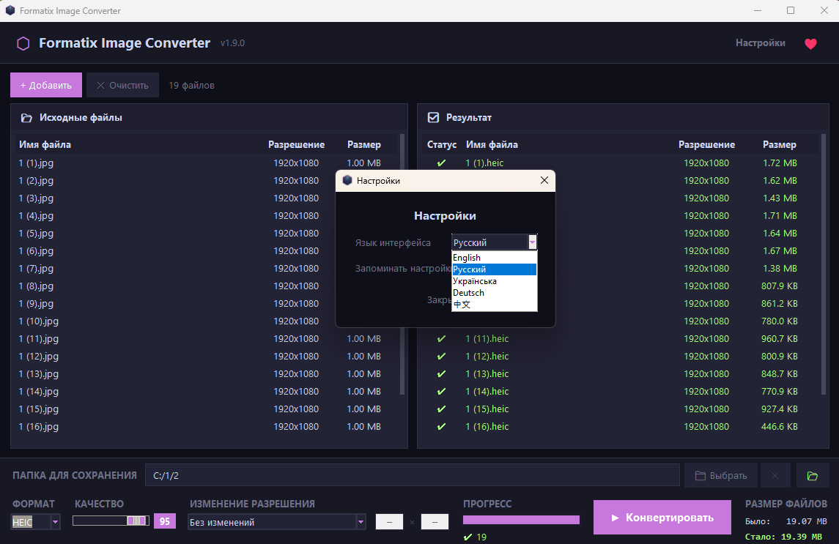Viewport: 839px width, 544px height.
Task: Select English language option
Action: (494, 258)
